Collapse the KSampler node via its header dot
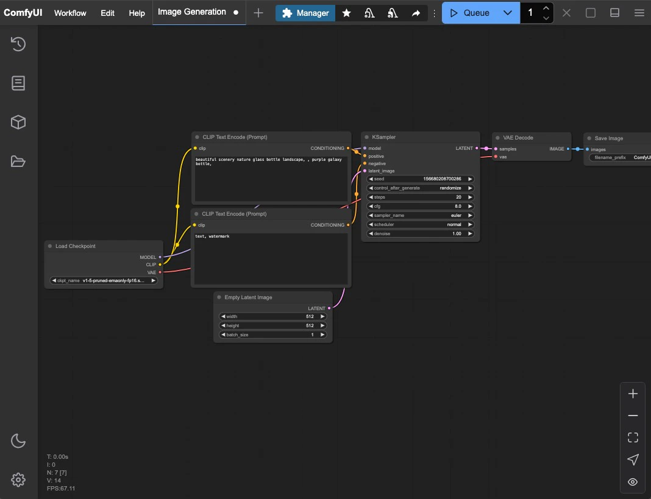 pyautogui.click(x=366, y=136)
